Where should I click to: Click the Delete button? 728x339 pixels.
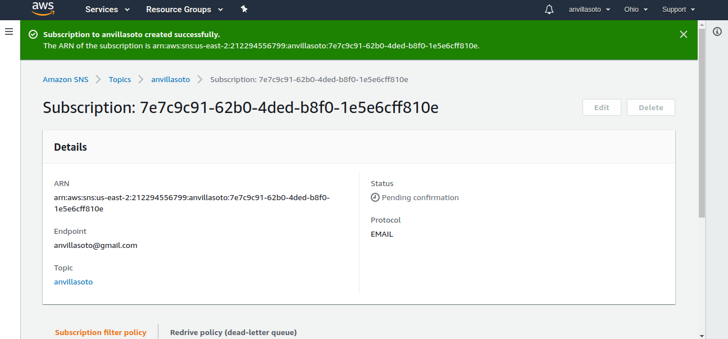point(651,107)
